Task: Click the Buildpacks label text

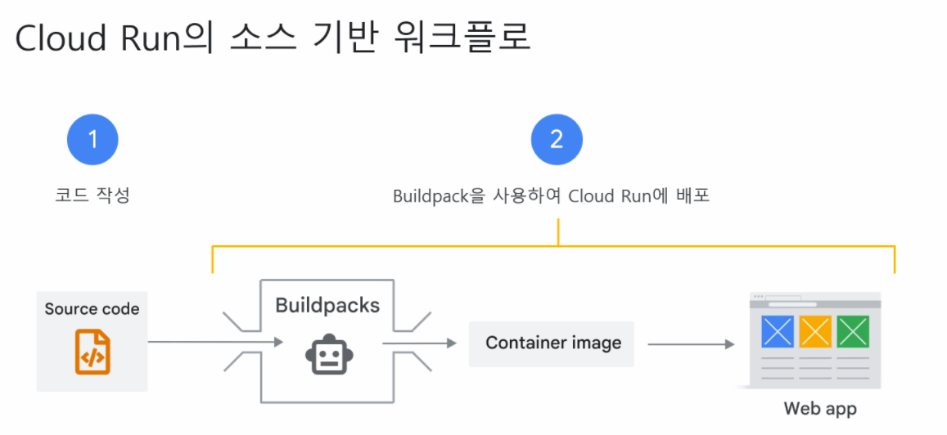Action: pyautogui.click(x=327, y=305)
